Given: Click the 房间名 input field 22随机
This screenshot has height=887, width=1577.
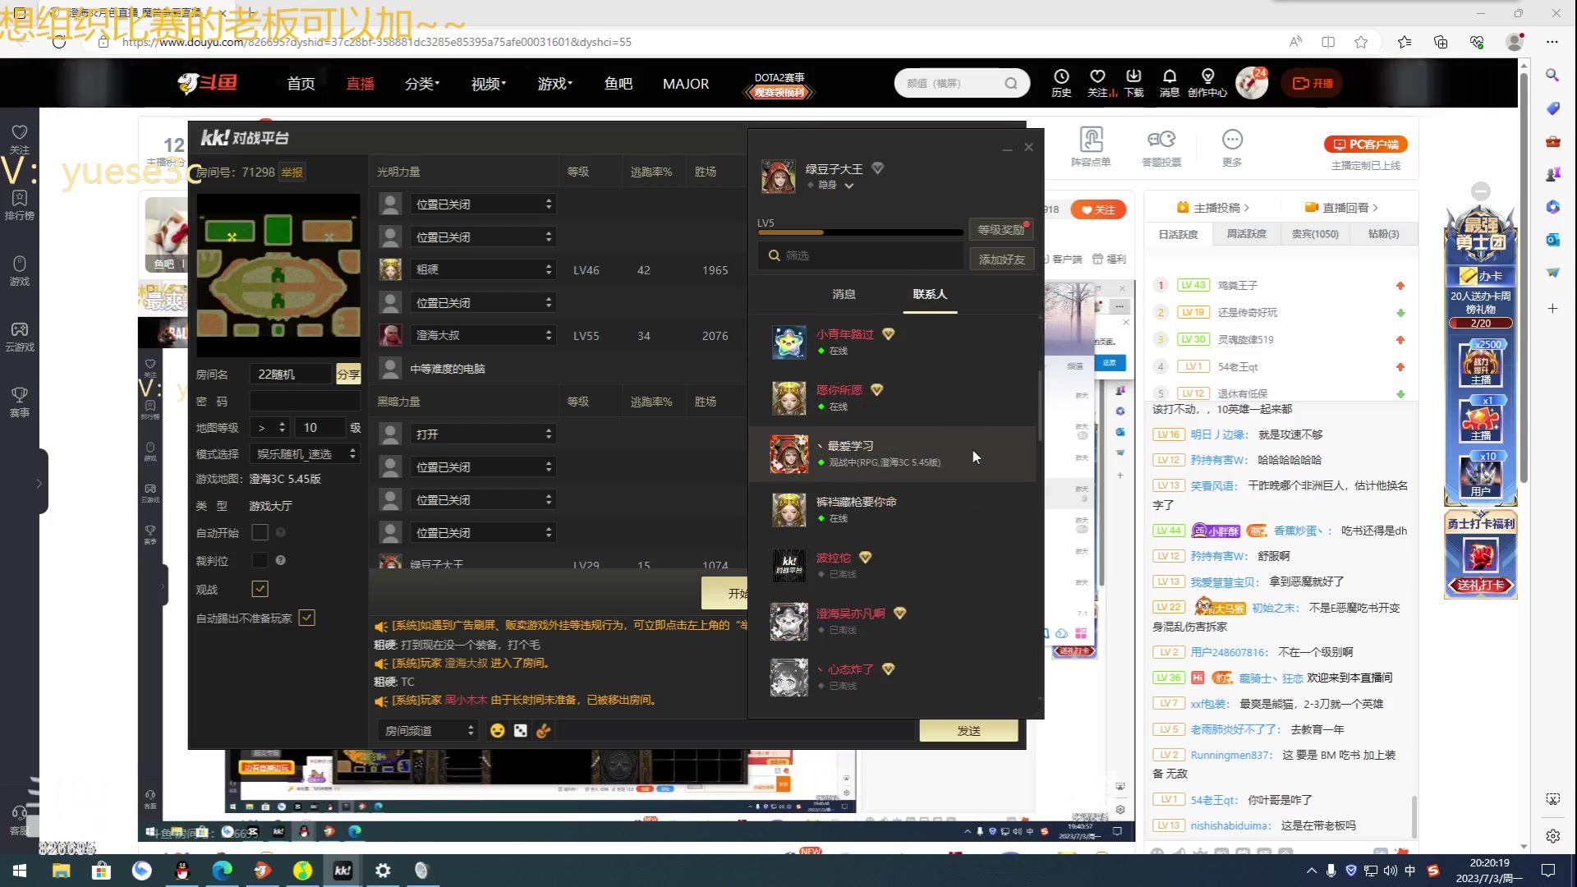Looking at the screenshot, I should (x=292, y=375).
